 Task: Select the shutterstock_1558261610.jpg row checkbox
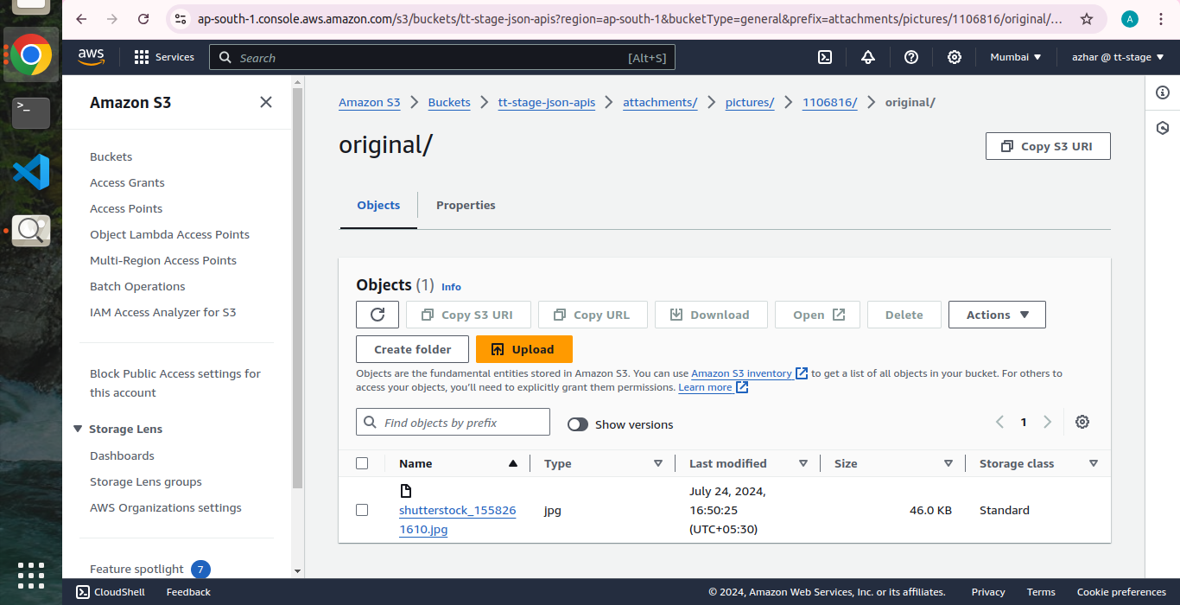coord(362,510)
